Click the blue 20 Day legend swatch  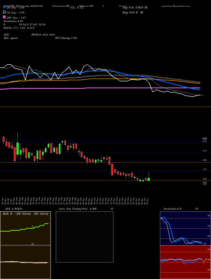(x=4, y=7)
